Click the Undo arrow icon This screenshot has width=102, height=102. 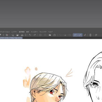(30, 35)
